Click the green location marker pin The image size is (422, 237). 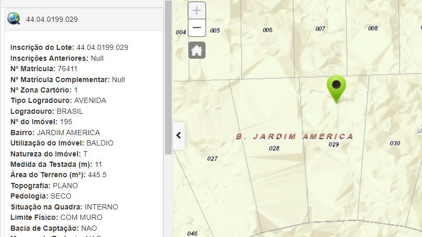tap(336, 88)
